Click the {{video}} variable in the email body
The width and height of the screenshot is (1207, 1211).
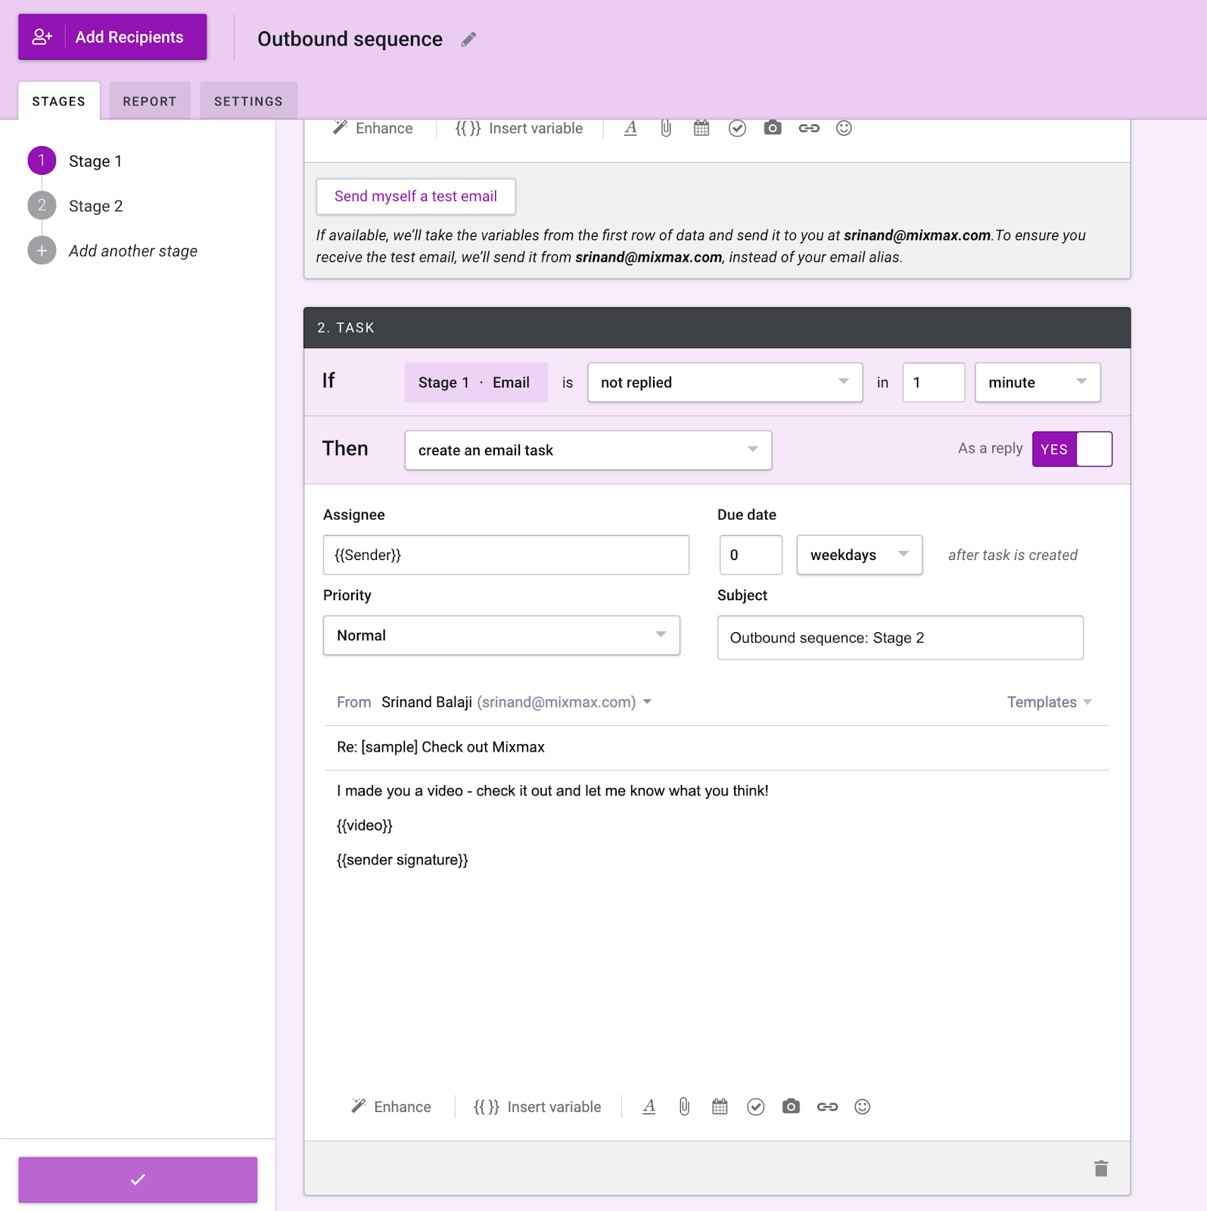click(365, 825)
